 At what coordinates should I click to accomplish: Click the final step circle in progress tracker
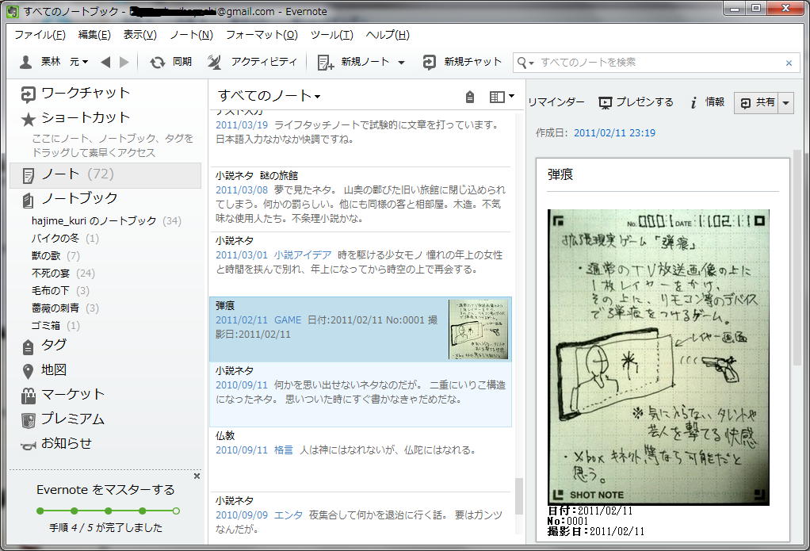coord(176,511)
